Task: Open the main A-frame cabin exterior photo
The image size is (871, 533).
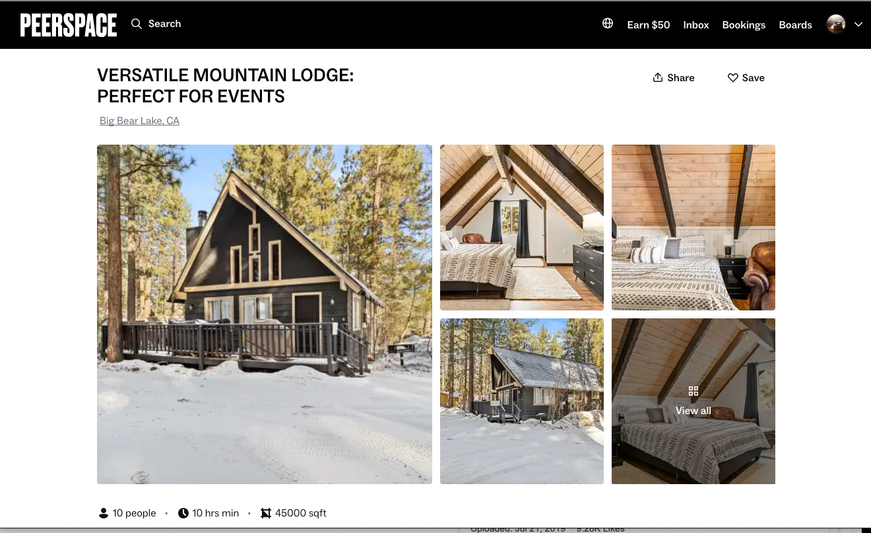Action: 265,314
